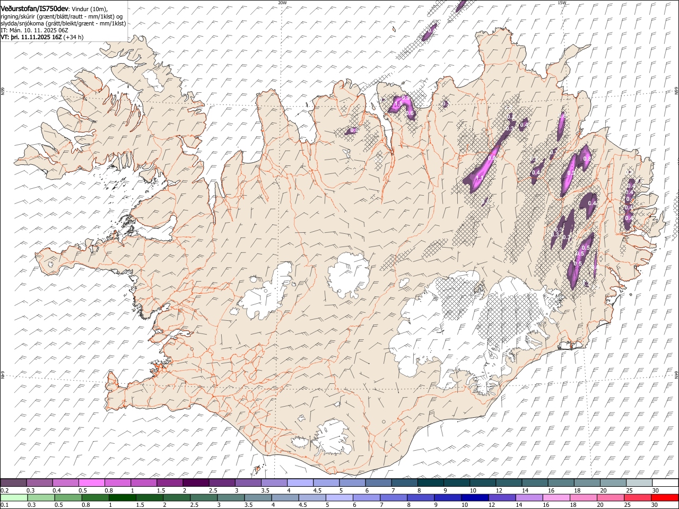Pick the pale lavender swatch labeled 4 in purple legend

point(300,483)
